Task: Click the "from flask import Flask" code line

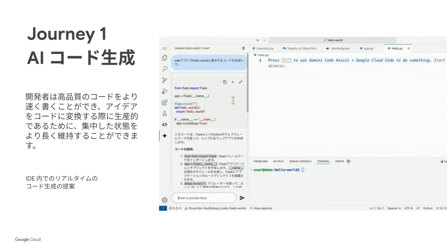Action: click(x=191, y=88)
